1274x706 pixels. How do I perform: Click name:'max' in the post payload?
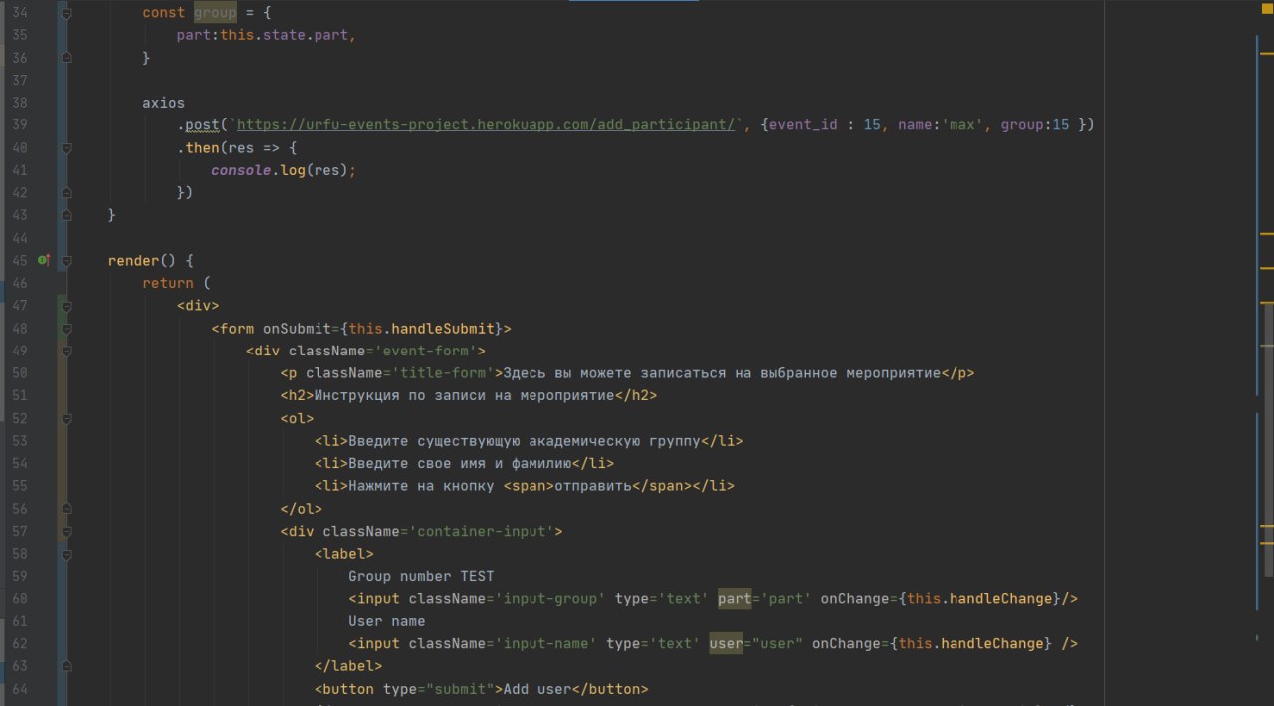point(941,125)
